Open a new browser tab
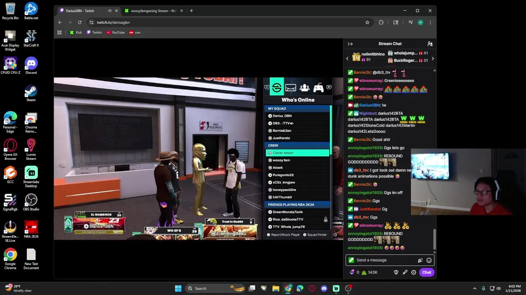Image resolution: width=526 pixels, height=295 pixels. 191,11
